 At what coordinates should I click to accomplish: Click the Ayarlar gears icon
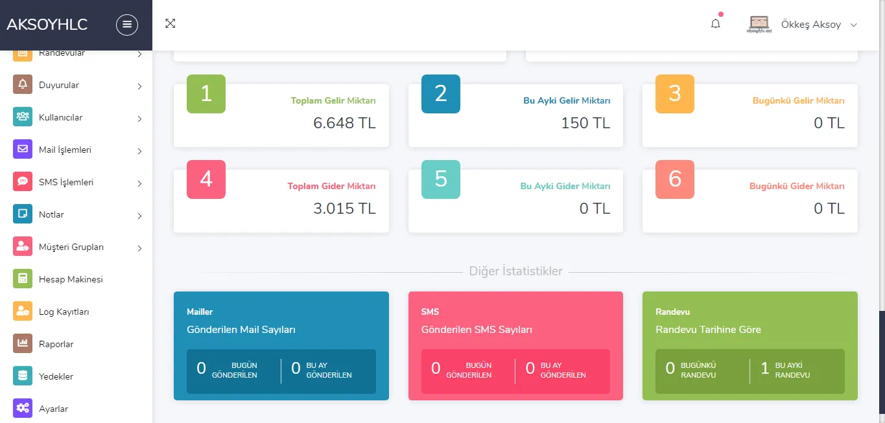pyautogui.click(x=23, y=409)
